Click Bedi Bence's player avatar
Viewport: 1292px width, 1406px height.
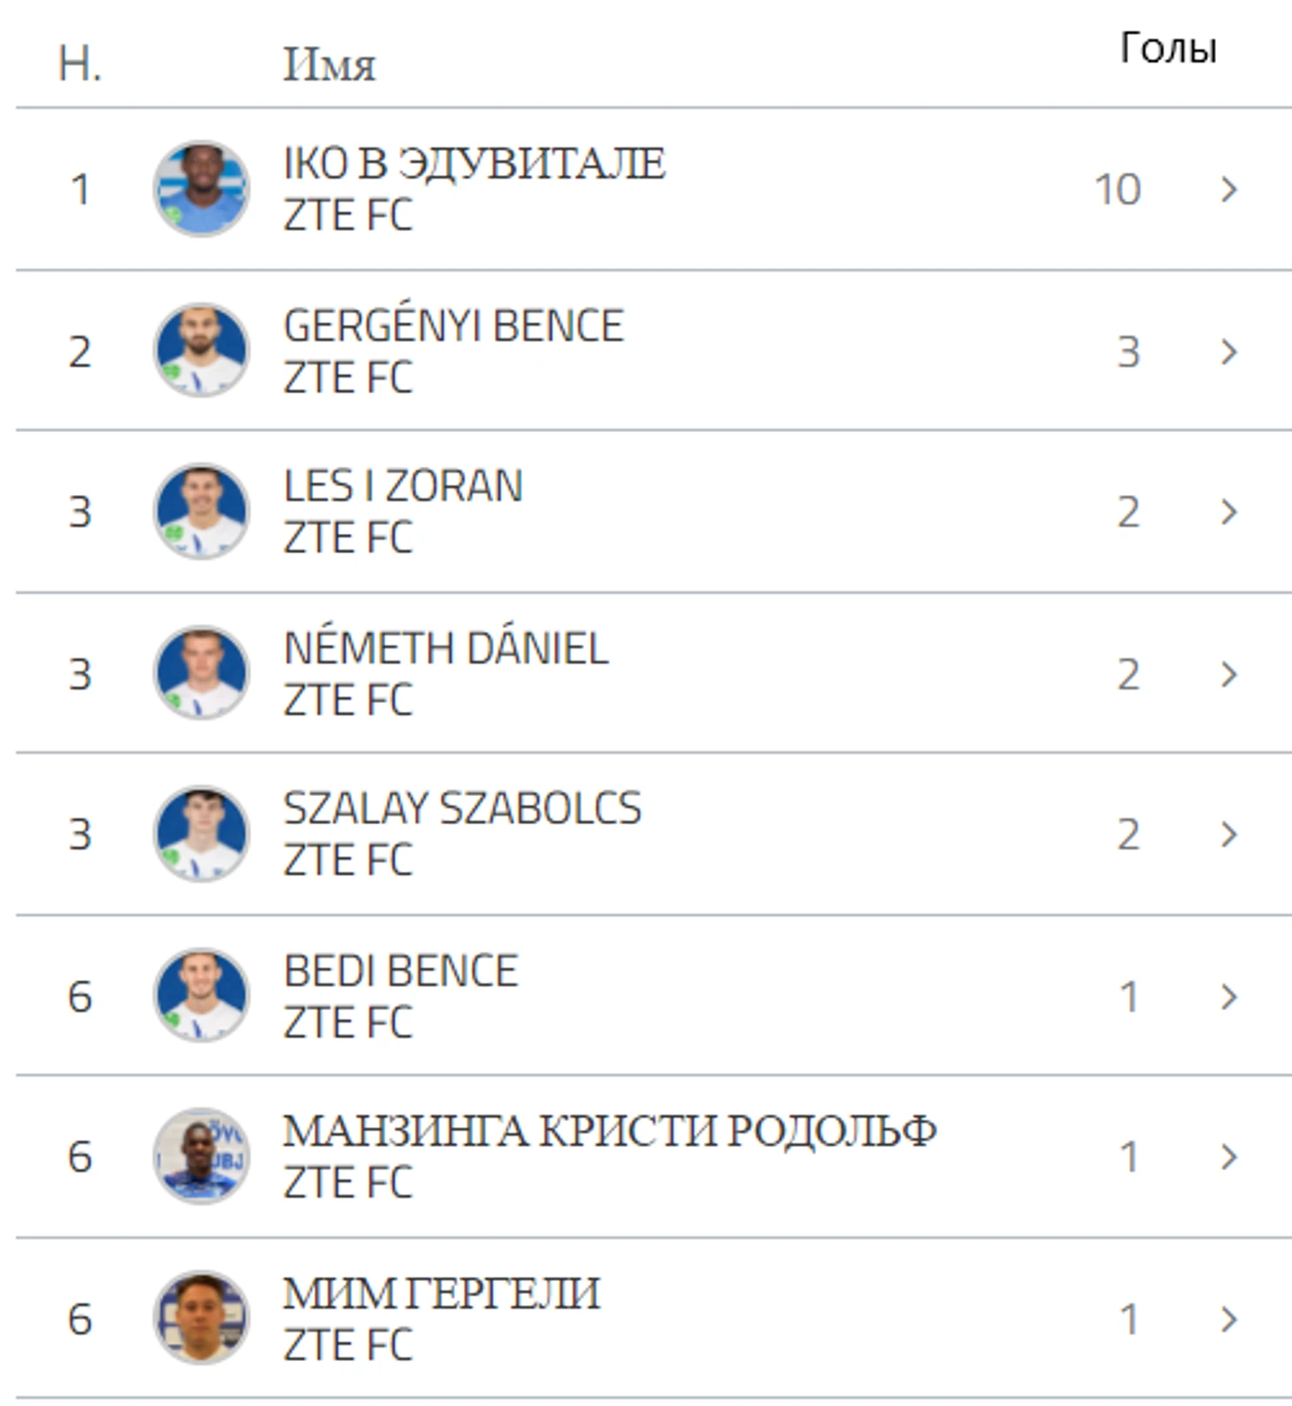tap(201, 995)
